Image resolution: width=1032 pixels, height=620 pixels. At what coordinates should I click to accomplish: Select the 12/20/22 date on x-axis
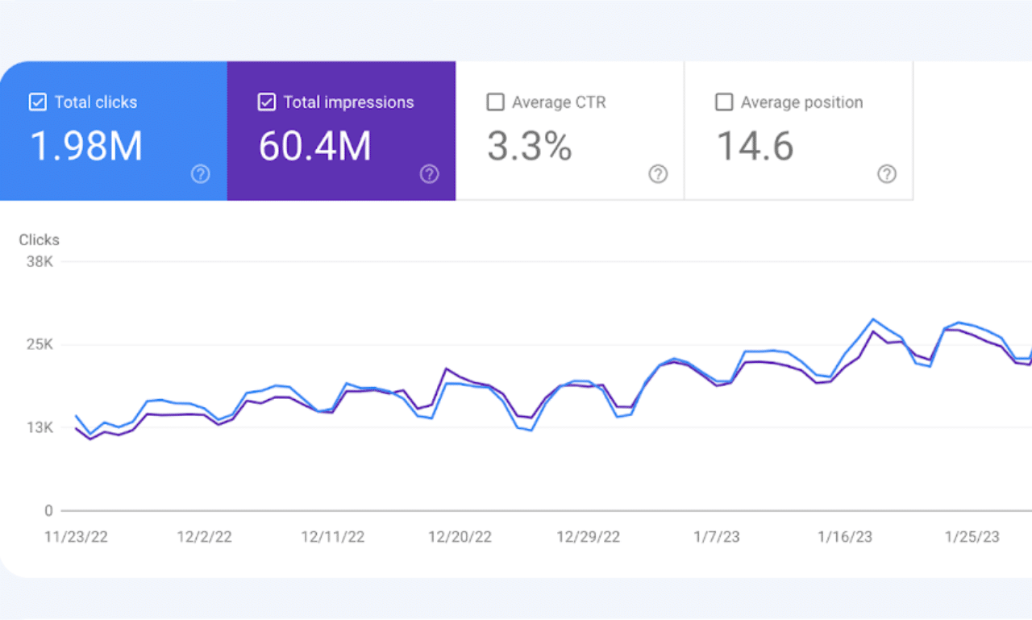[460, 538]
